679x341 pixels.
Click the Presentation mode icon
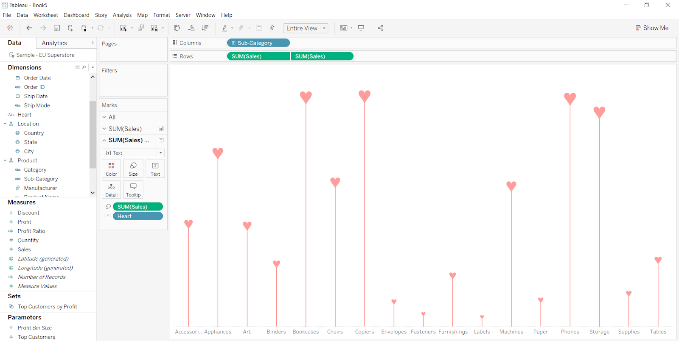361,28
